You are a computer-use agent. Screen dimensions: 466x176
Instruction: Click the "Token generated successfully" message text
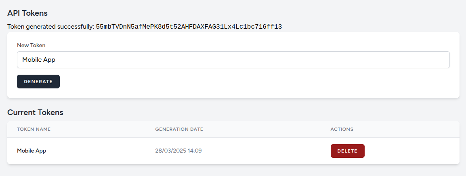51,27
